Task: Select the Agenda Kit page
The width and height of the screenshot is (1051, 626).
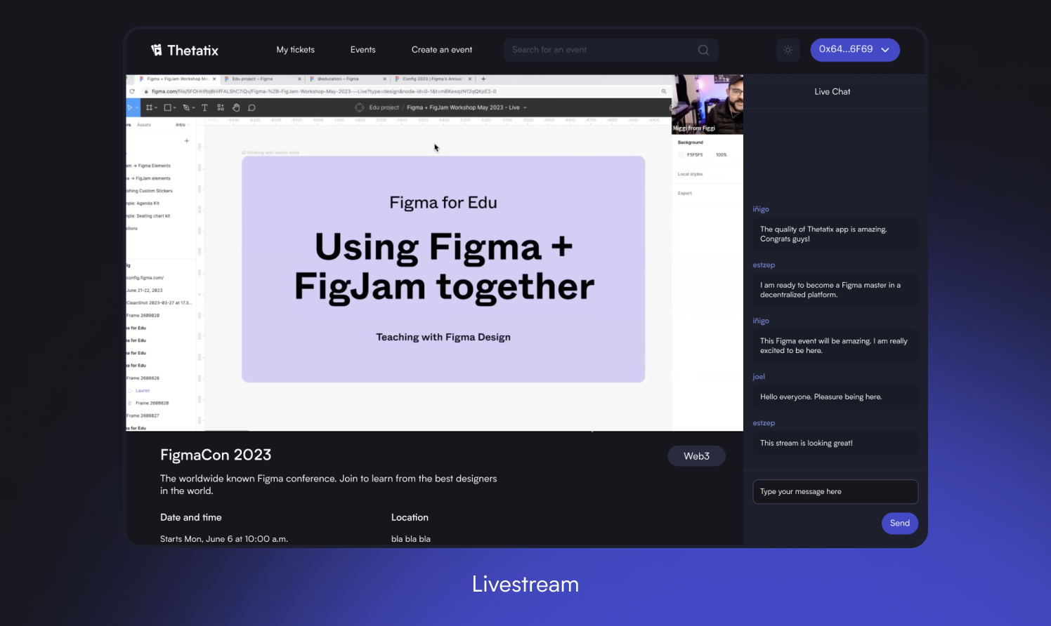Action: [x=143, y=204]
